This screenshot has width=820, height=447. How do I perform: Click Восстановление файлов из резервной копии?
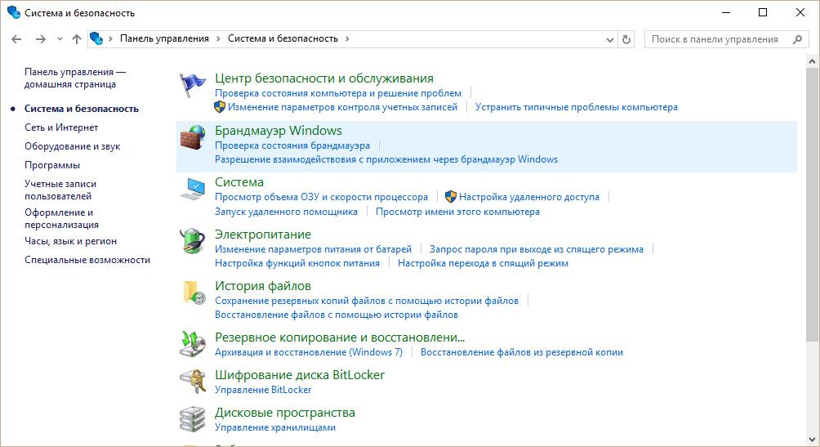tap(522, 351)
